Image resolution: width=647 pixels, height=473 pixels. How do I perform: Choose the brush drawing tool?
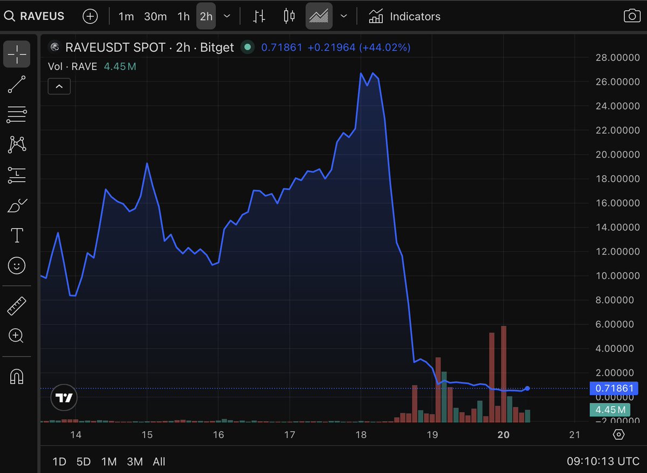[x=17, y=205]
